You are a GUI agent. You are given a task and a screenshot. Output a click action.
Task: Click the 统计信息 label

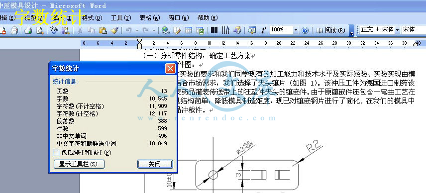tap(66, 82)
